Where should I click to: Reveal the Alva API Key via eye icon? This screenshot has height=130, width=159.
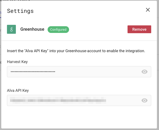click(145, 100)
